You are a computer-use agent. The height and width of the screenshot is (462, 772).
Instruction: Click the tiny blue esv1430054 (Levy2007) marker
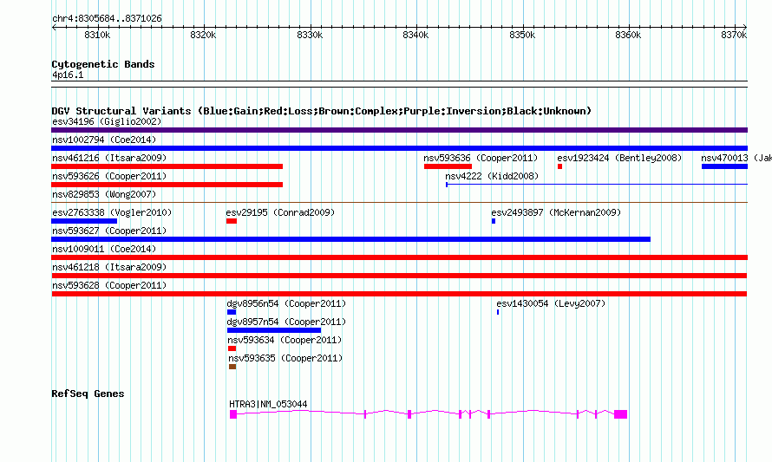pos(498,312)
